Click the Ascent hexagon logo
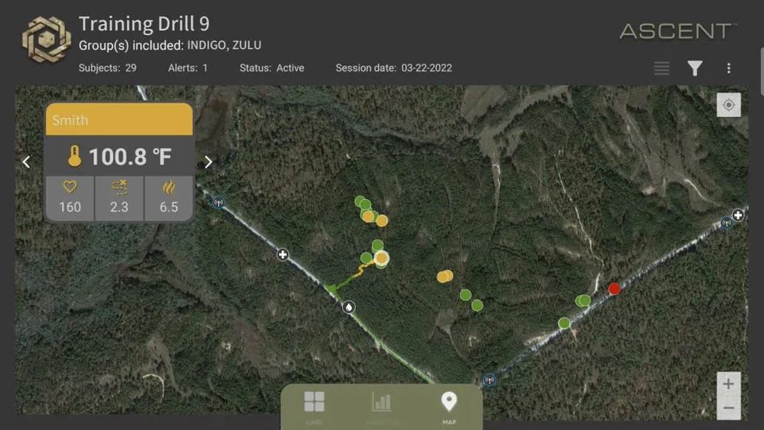 (46, 40)
